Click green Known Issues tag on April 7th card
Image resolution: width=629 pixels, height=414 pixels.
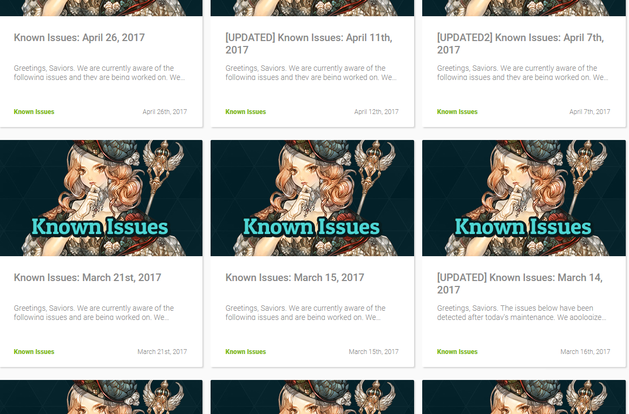(x=457, y=112)
